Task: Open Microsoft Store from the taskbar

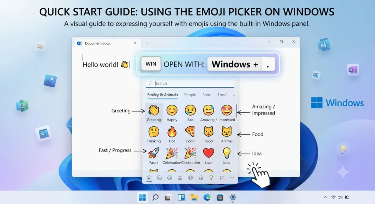Action: (x=220, y=197)
